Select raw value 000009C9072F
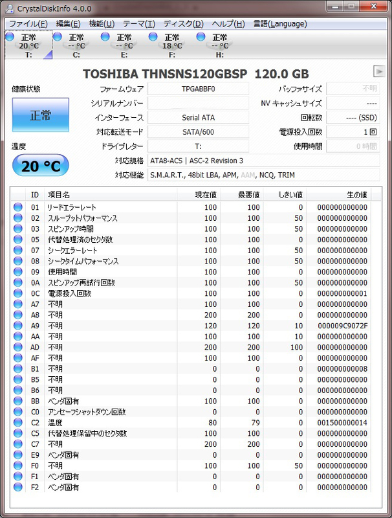This screenshot has width=392, height=518. pyautogui.click(x=342, y=326)
